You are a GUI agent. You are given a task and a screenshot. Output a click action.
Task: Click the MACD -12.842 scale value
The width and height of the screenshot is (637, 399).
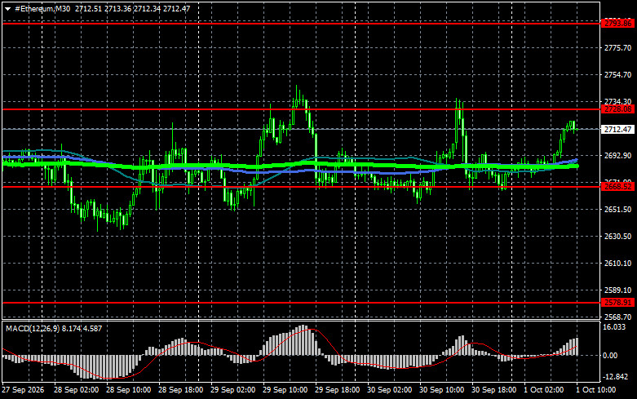616,377
